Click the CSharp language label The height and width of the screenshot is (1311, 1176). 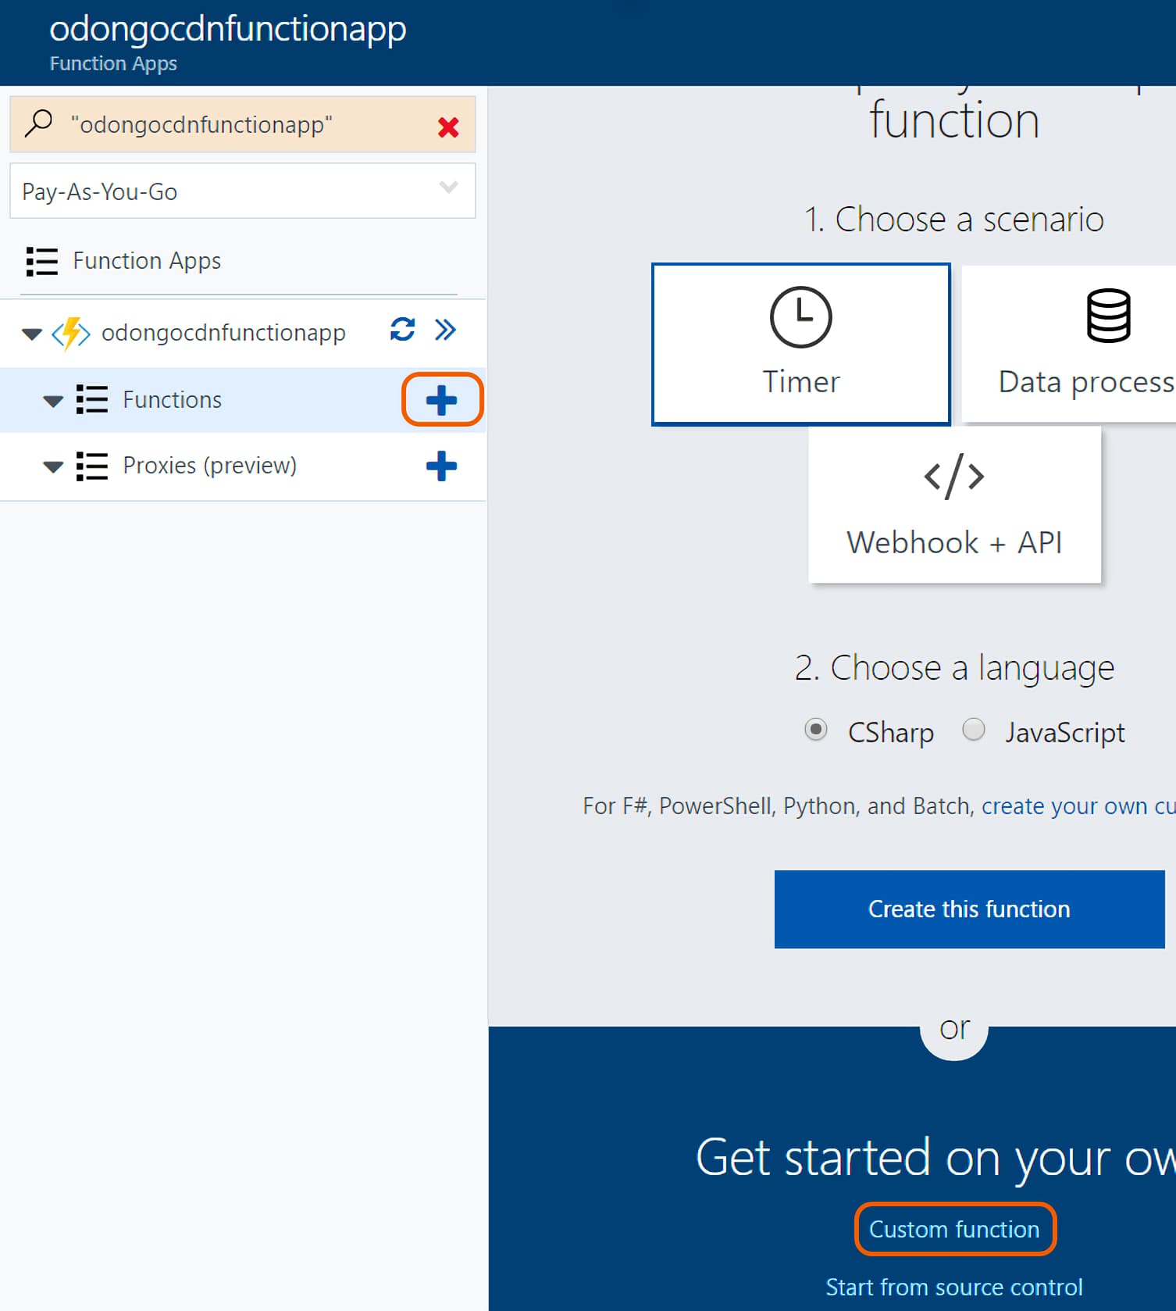891,733
